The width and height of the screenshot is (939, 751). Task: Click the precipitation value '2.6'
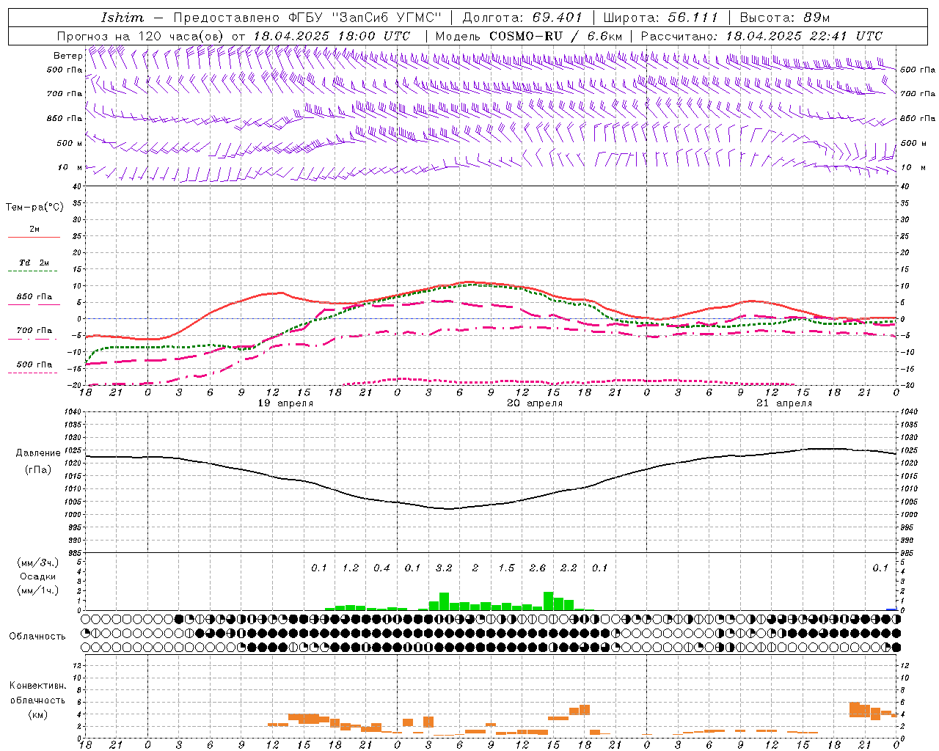538,568
